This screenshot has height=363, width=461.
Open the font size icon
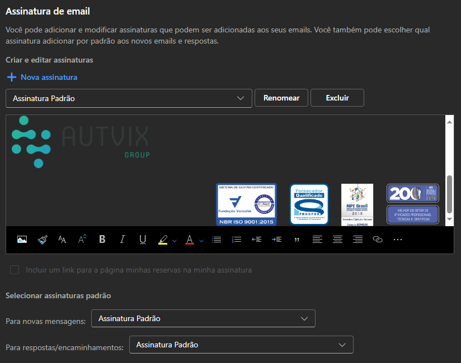point(62,240)
